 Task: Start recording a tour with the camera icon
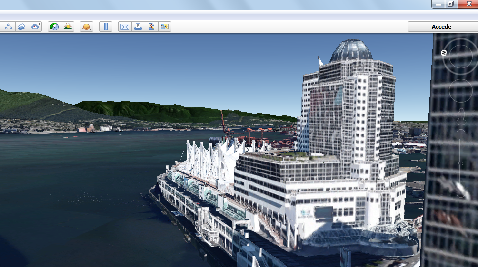click(36, 27)
